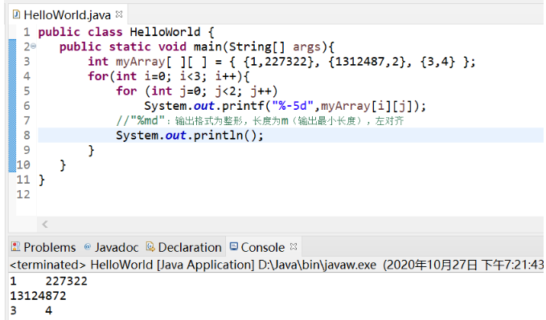Click the Problems view icon
This screenshot has height=320, width=546.
click(x=15, y=247)
